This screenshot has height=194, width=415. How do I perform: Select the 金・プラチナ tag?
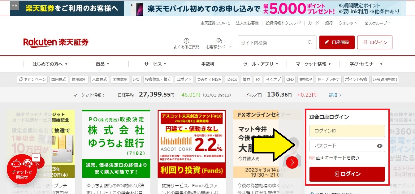(x=329, y=80)
